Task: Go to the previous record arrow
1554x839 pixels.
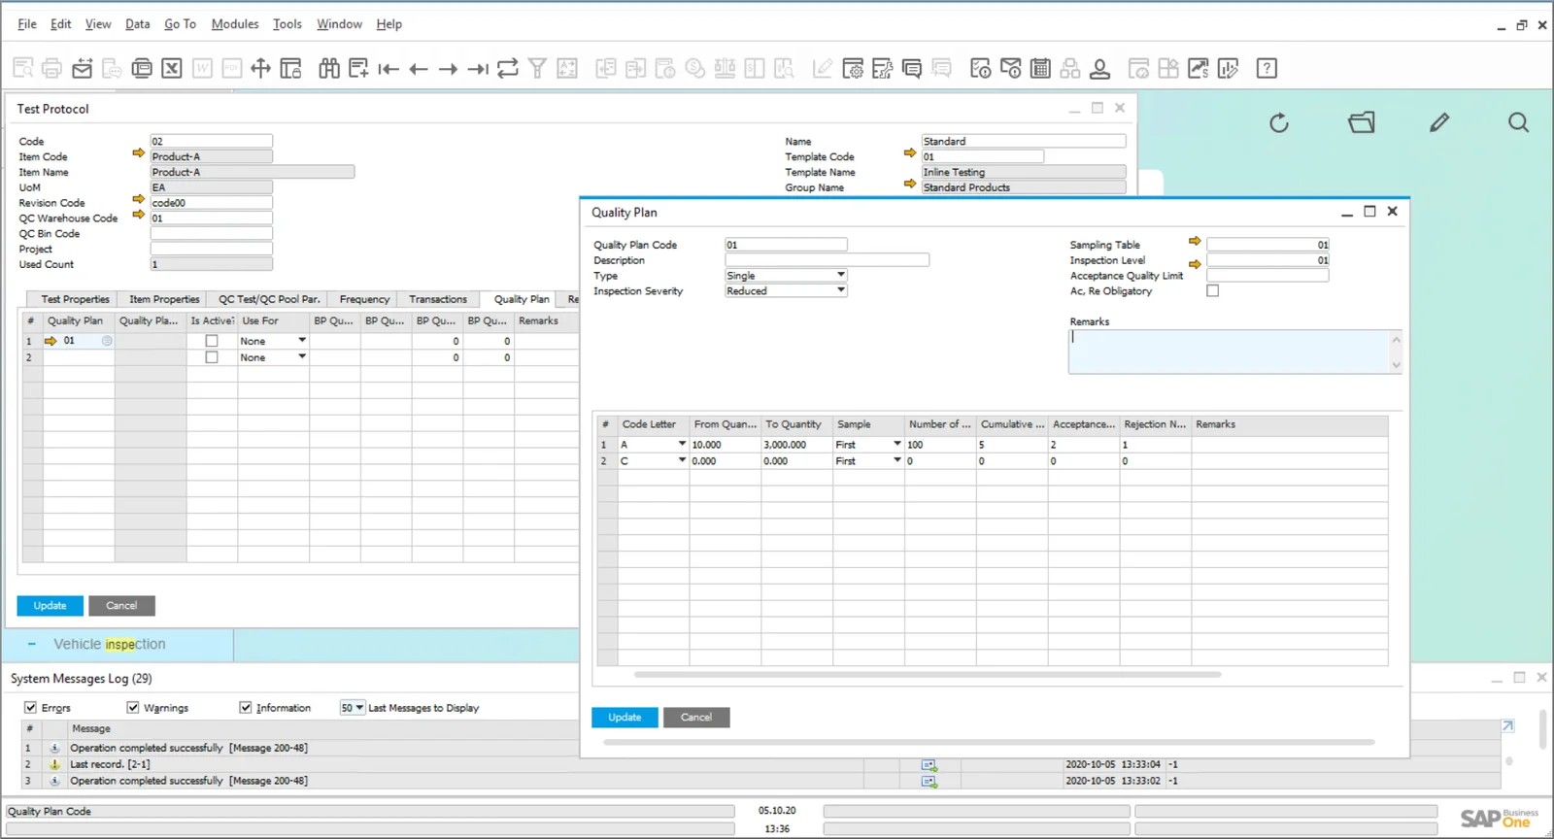Action: (x=419, y=68)
